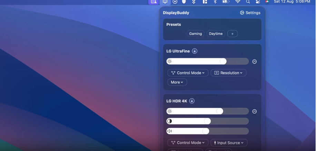Viewport: 317px width, 151px height.
Task: Click the window layout icon in menu bar
Action: click(205, 2)
